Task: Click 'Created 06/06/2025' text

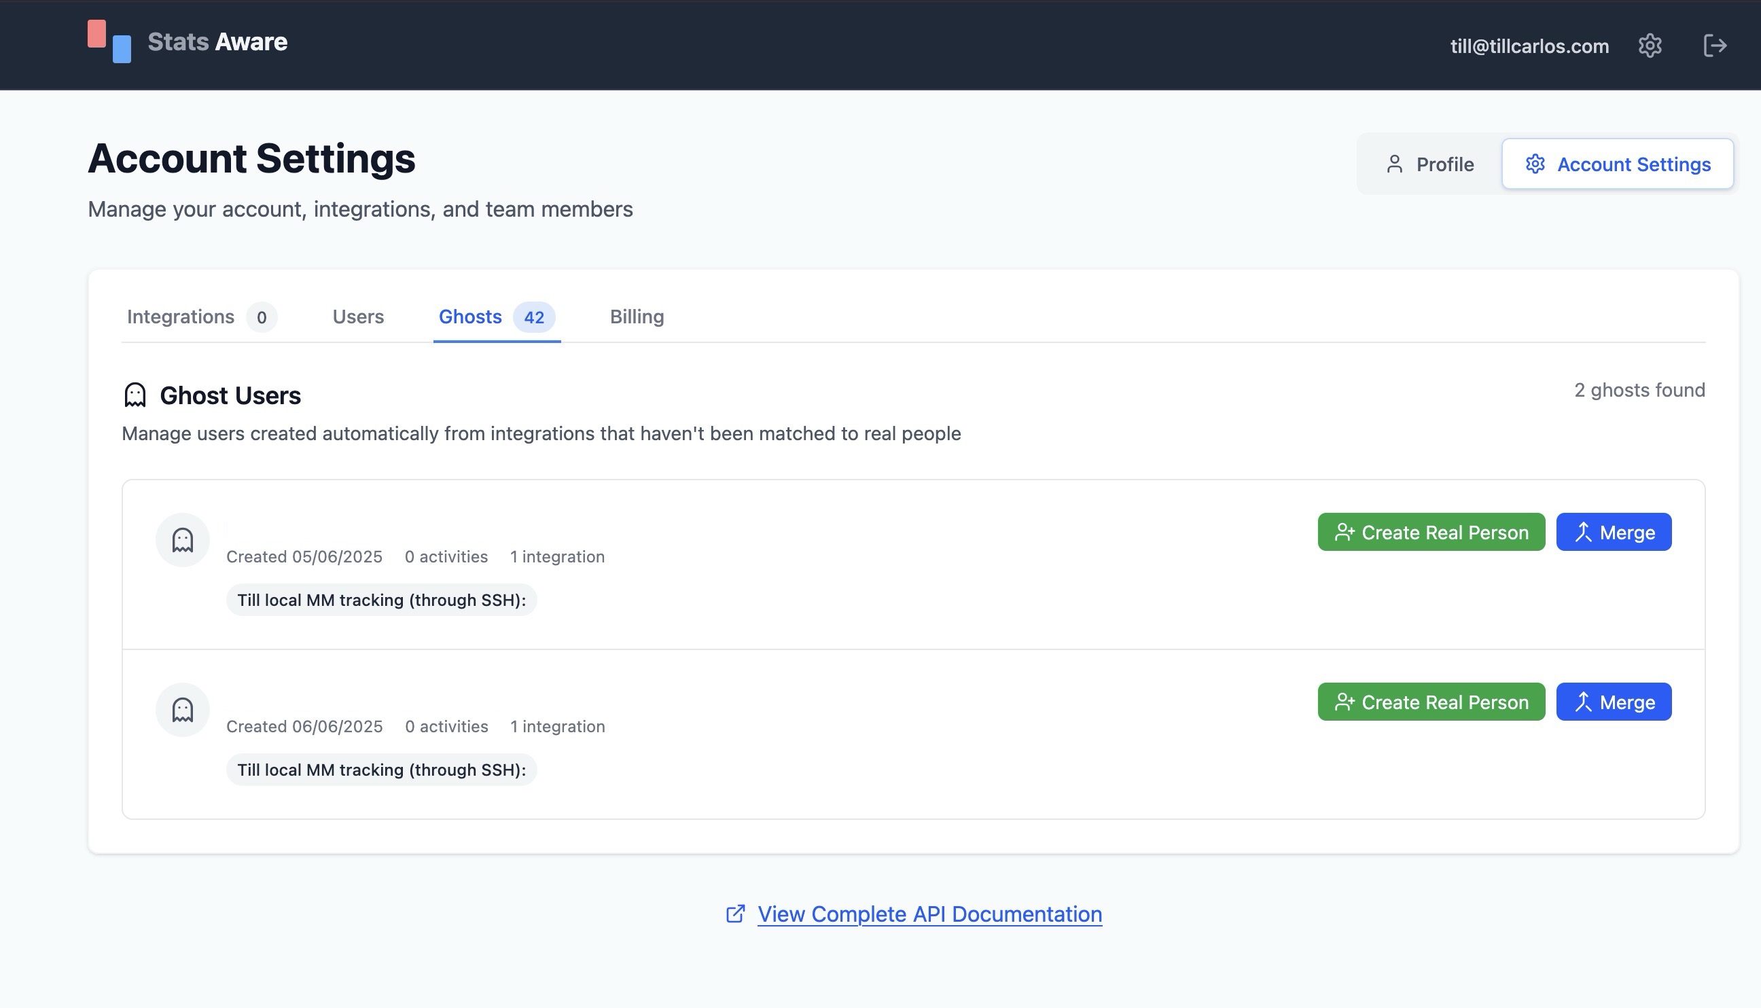Action: [304, 726]
